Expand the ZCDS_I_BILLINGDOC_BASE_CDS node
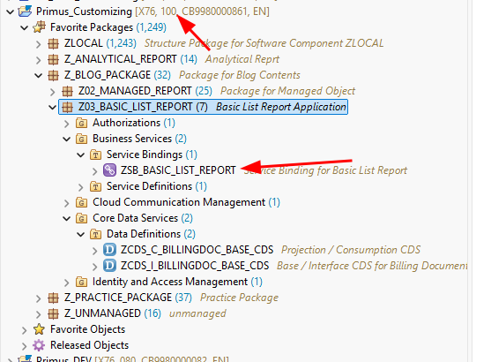Screen dimensions: 491x362 (95, 267)
